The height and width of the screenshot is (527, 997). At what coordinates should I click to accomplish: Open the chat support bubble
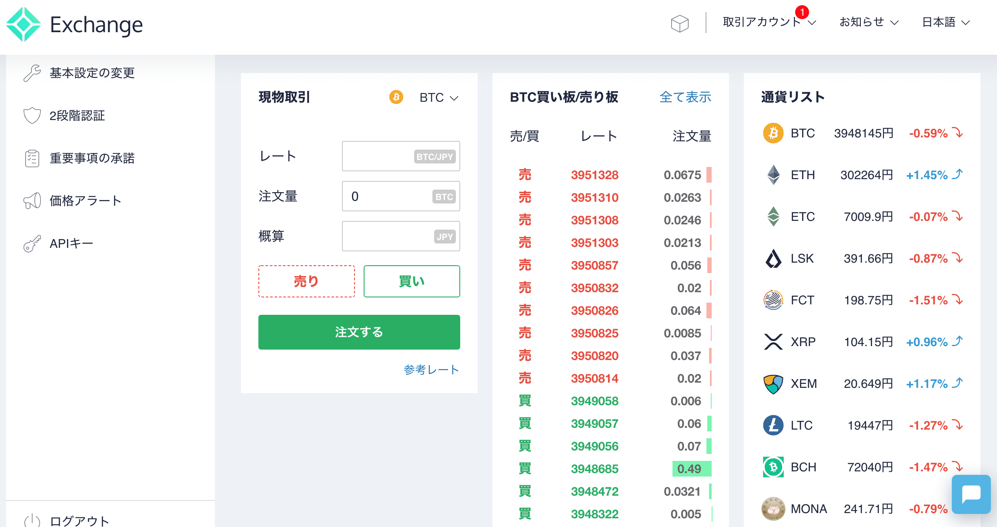971,494
